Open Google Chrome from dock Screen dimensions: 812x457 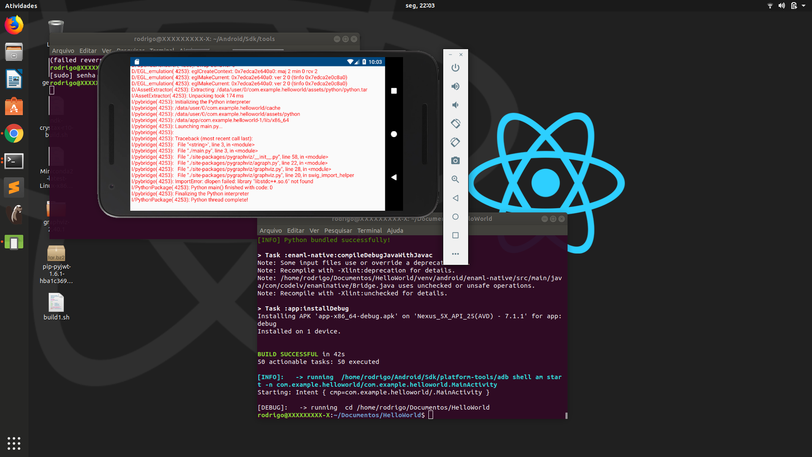click(14, 134)
